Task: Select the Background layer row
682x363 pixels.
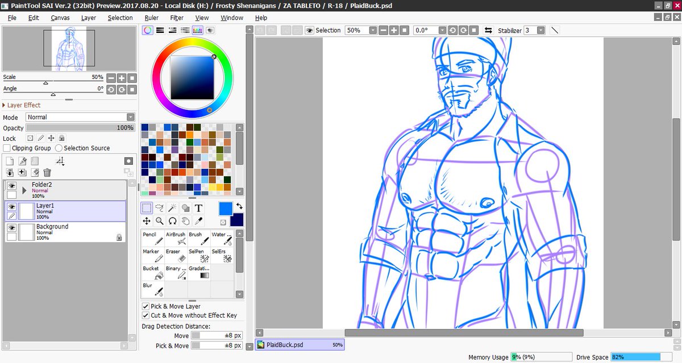Action: tap(65, 232)
